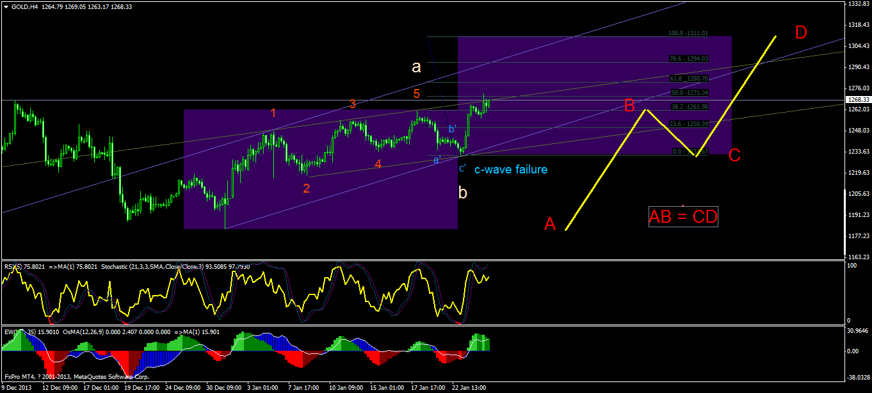Select the orange wave label 2
872x393 pixels.
(307, 188)
